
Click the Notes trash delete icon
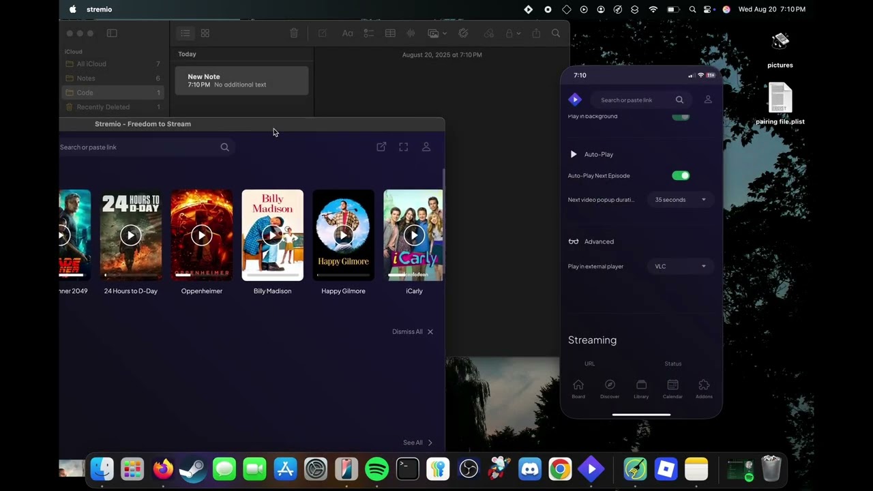(x=294, y=33)
